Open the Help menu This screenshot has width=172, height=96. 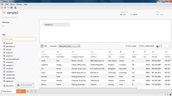(26, 4)
